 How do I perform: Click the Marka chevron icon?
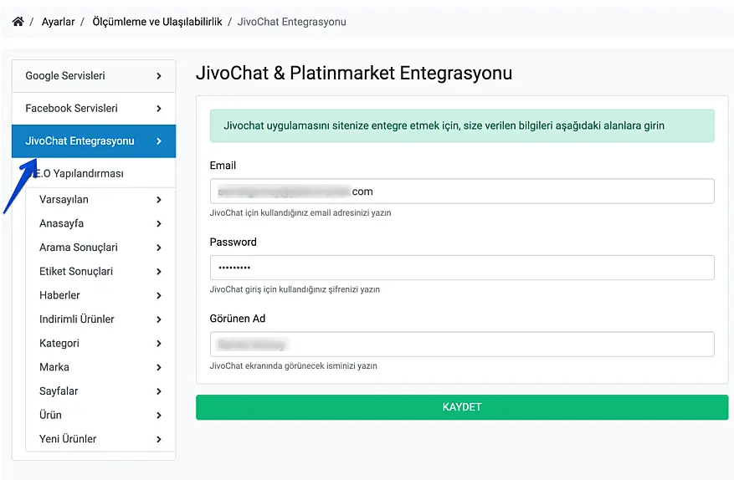pyautogui.click(x=159, y=368)
